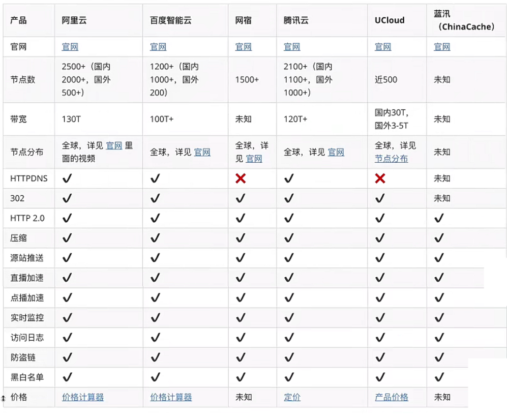The width and height of the screenshot is (507, 415).
Task: Follow 腾讯云 节点分布 官网 link
Action: (x=336, y=153)
